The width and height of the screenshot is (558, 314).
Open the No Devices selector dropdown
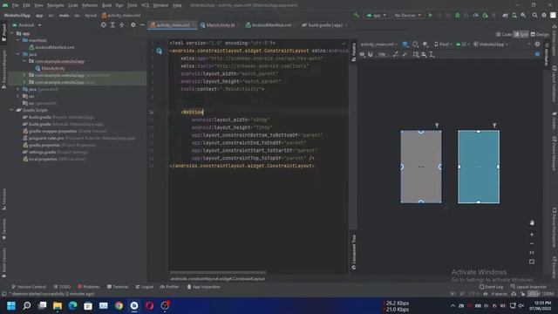407,16
